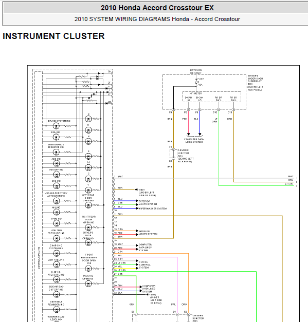Viewport: 308px width, 322px height.
Task: Click the Tailgate Open lamp symbol
Action: click(x=88, y=284)
